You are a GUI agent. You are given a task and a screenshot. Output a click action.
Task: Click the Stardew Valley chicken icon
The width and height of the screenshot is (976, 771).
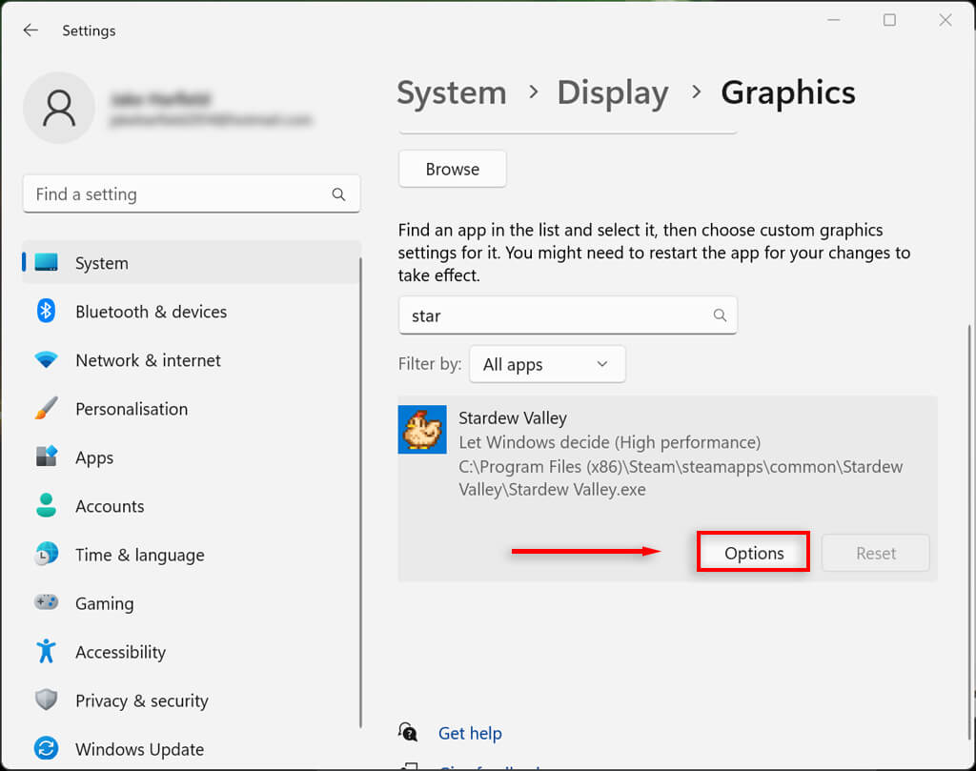[422, 430]
